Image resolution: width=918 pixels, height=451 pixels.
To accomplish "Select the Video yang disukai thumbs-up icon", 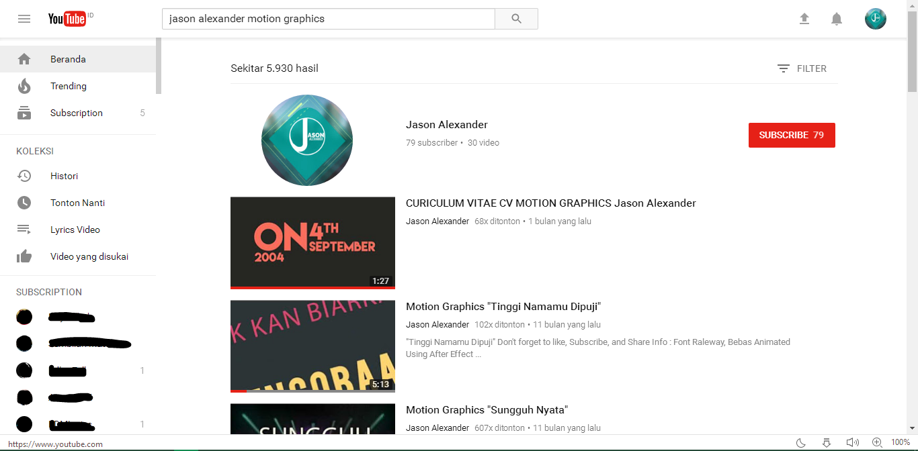I will click(x=24, y=256).
